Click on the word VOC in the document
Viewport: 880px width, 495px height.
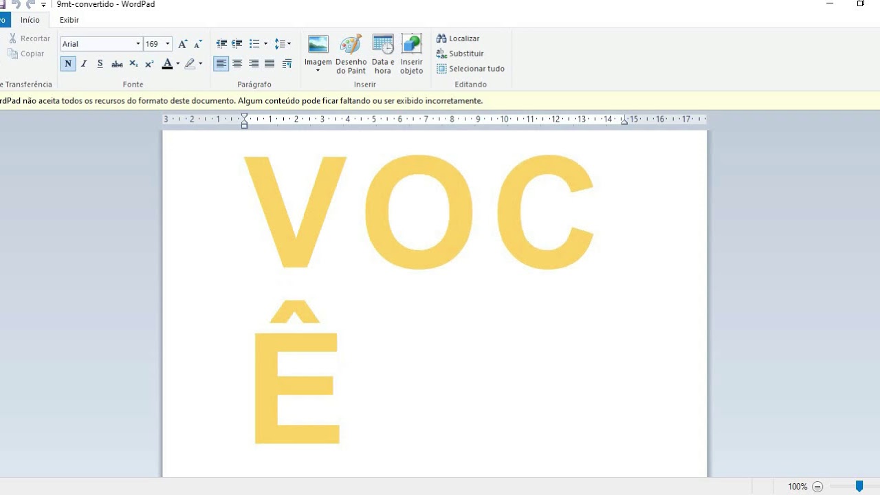(x=419, y=212)
